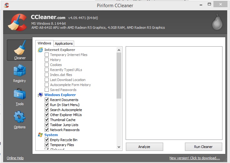Select the Windows Explorer section header
Screen dimensions: 230x163
click(x=60, y=95)
